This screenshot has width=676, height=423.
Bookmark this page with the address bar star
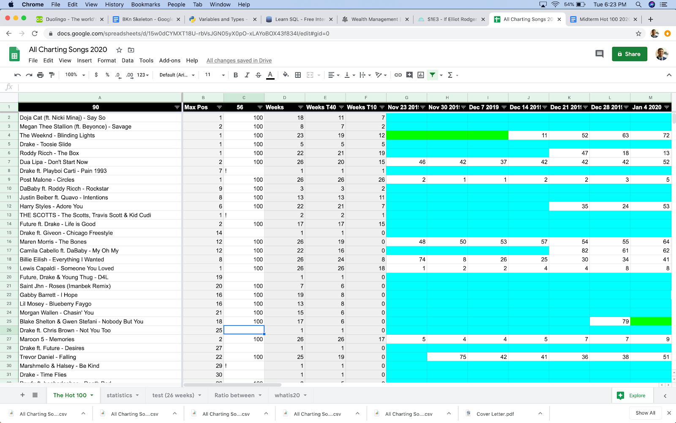coord(638,33)
